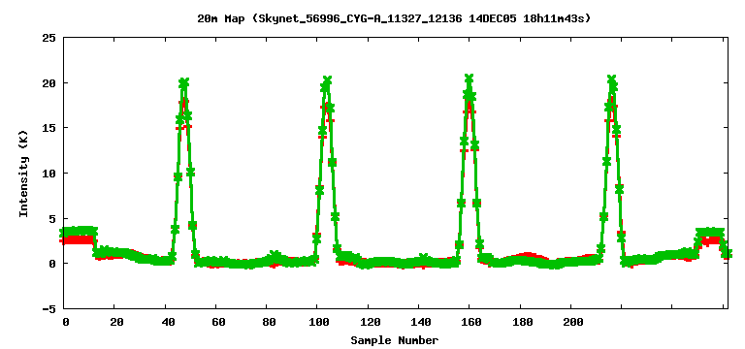Click the y-axis tick label -5
Viewport: 745px width, 349px height.
[49, 308]
